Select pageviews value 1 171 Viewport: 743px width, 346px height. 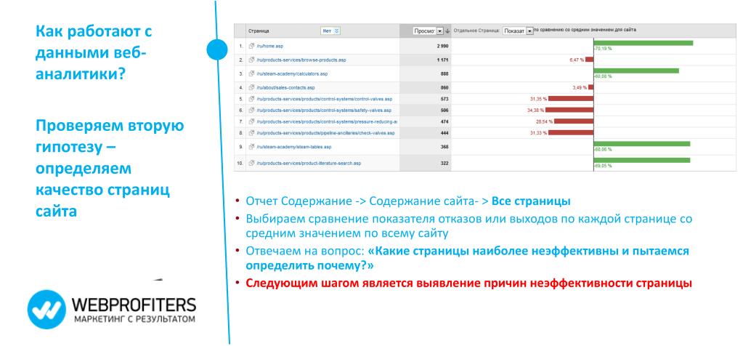[442, 60]
